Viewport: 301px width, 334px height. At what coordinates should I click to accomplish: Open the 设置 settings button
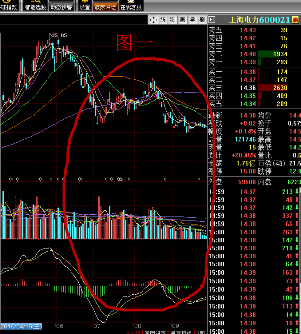85,6
